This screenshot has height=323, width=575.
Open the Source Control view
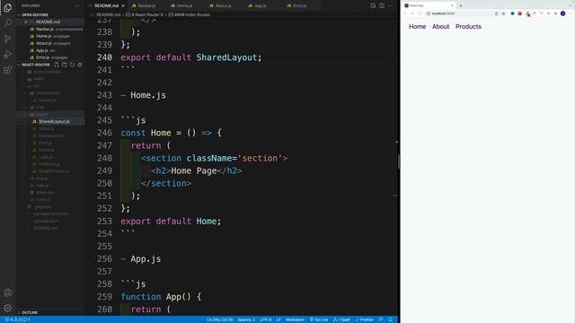pyautogui.click(x=7, y=39)
